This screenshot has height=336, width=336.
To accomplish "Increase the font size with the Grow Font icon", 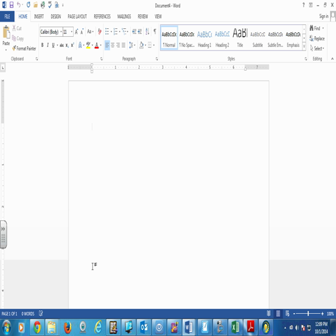I will 77,32.
